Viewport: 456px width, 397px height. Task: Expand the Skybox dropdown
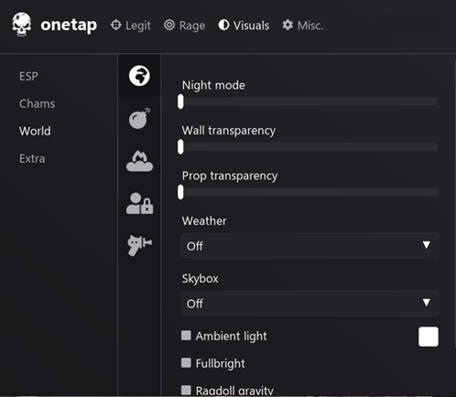click(309, 304)
